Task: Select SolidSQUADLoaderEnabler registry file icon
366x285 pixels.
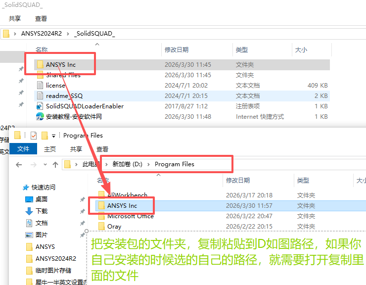Action: [x=40, y=106]
